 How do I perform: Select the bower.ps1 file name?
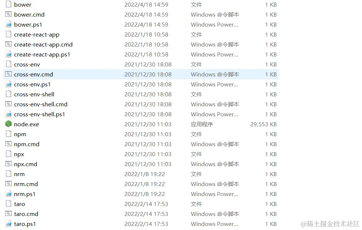28,25
